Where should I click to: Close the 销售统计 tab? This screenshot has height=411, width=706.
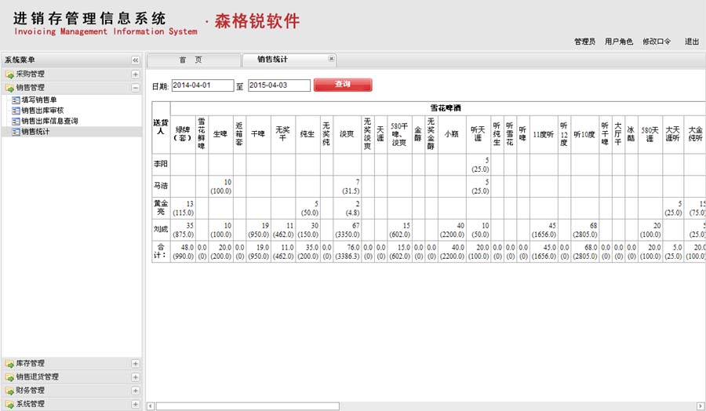(x=331, y=59)
